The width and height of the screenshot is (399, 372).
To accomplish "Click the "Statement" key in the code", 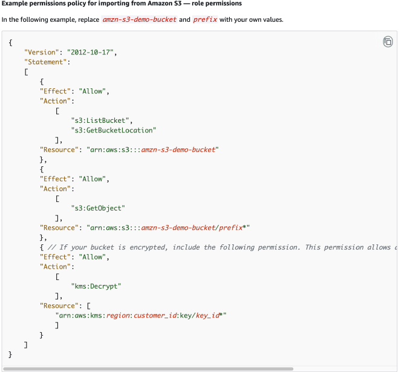I will 44,62.
